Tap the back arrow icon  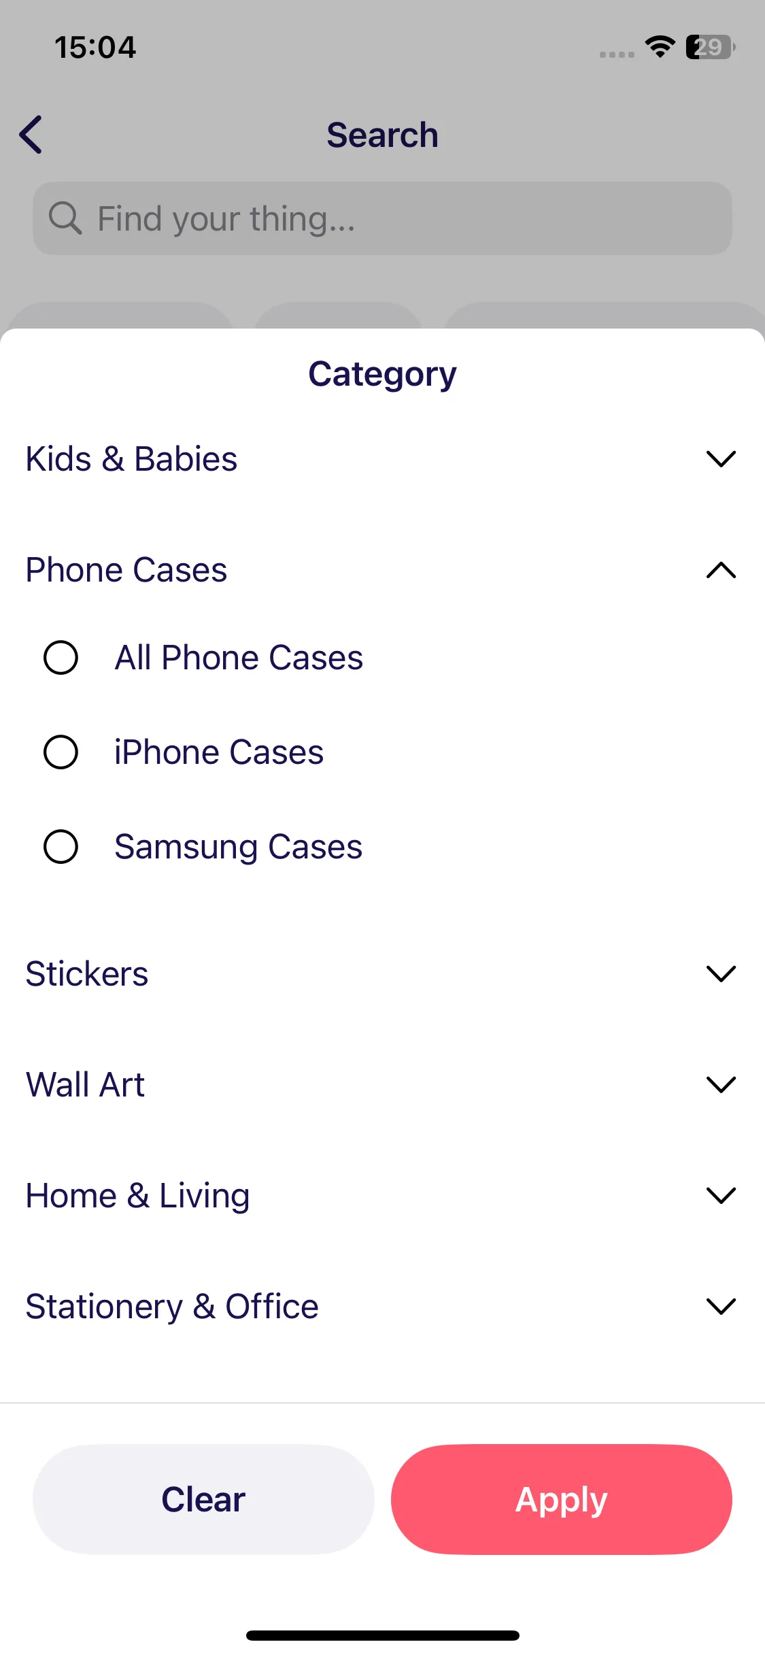pyautogui.click(x=31, y=135)
